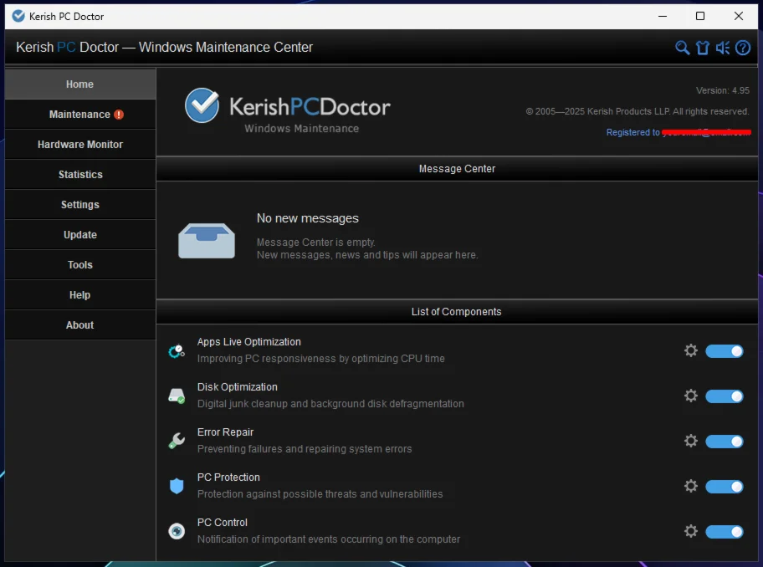Screen dimensions: 763x567
Task: Open Error Repair gear settings
Action: 691,441
